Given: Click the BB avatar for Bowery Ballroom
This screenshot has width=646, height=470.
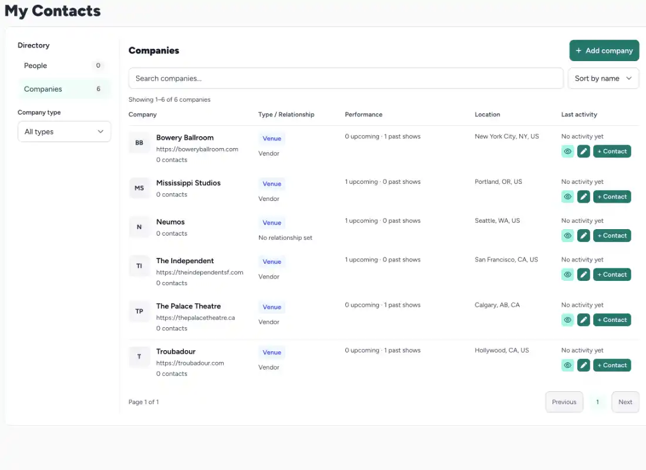Looking at the screenshot, I should (139, 143).
